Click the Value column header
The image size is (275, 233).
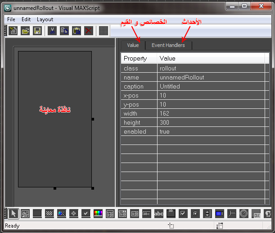pyautogui.click(x=211, y=58)
